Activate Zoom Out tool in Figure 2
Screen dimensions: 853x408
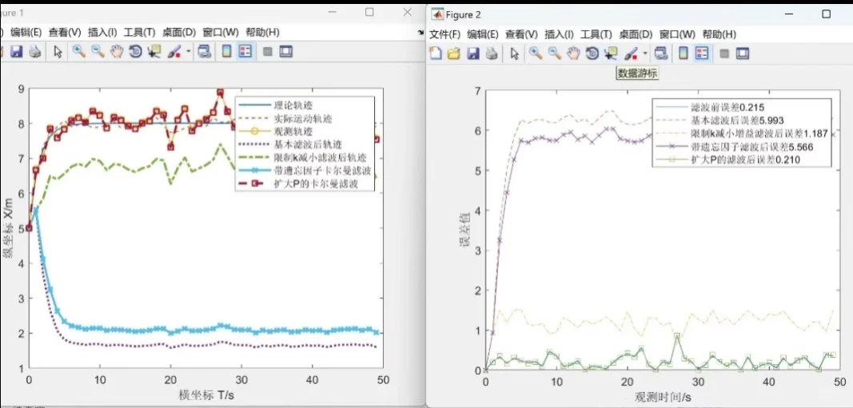coord(554,53)
